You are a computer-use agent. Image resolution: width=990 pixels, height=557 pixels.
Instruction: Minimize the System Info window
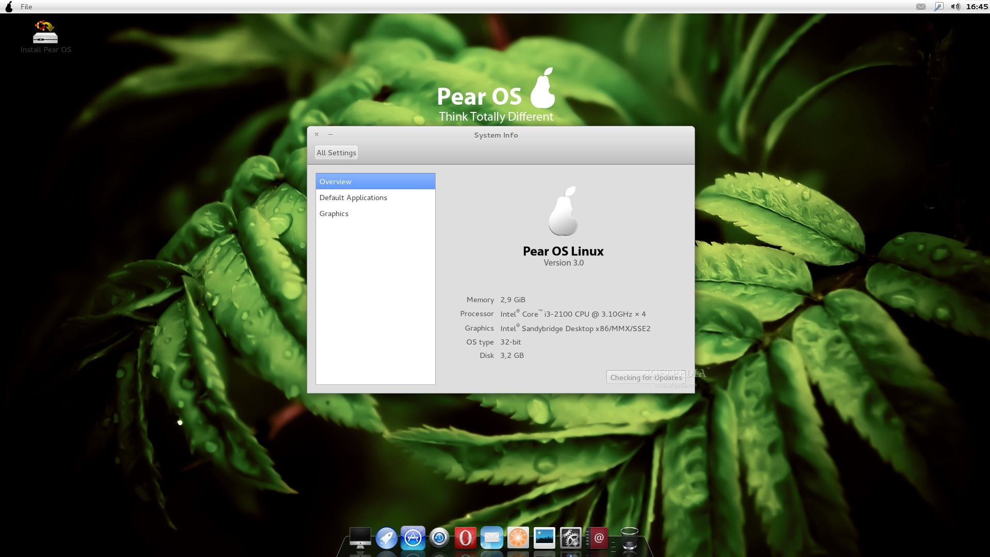tap(331, 135)
